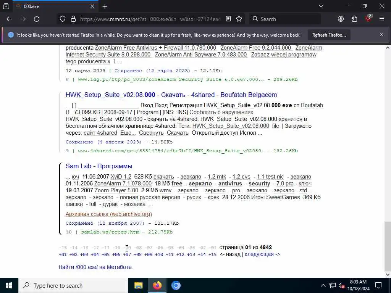The image size is (391, 293).
Task: Open the Zobacz wiecej programow link
Action: 284,55
